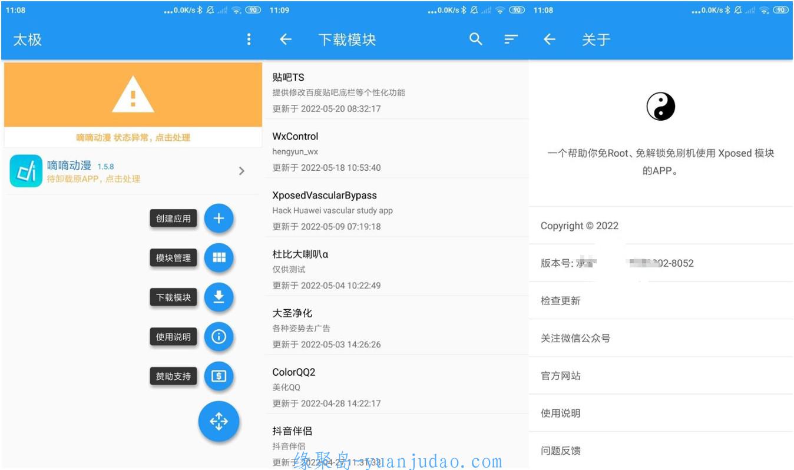Open 问题反馈
The height and width of the screenshot is (470, 794).
pyautogui.click(x=661, y=451)
